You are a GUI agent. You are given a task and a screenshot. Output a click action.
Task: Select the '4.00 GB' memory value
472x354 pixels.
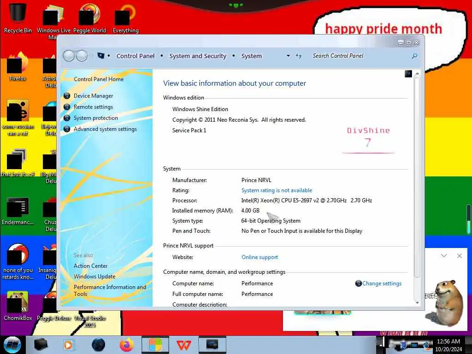[x=250, y=210]
